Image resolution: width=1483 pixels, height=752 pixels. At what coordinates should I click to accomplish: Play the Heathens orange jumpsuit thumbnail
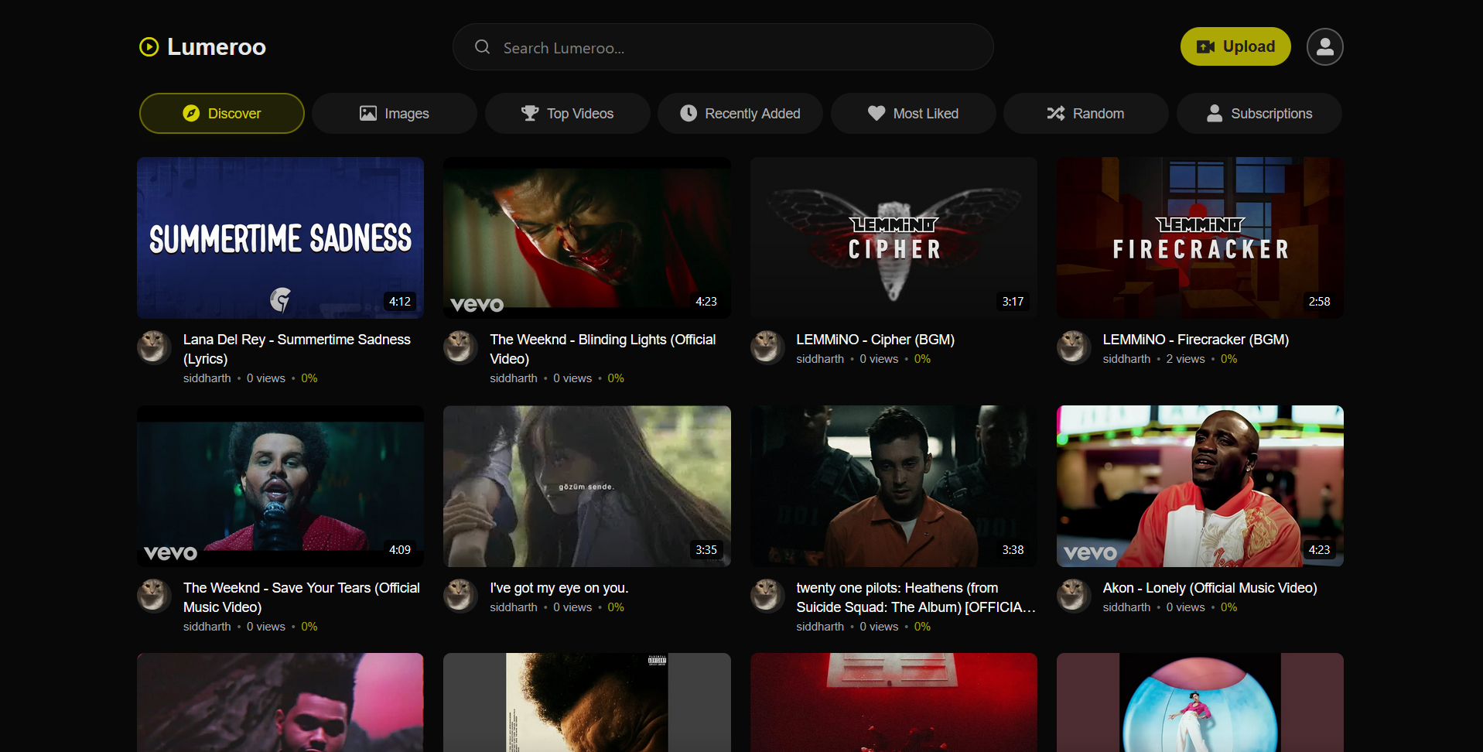(894, 486)
